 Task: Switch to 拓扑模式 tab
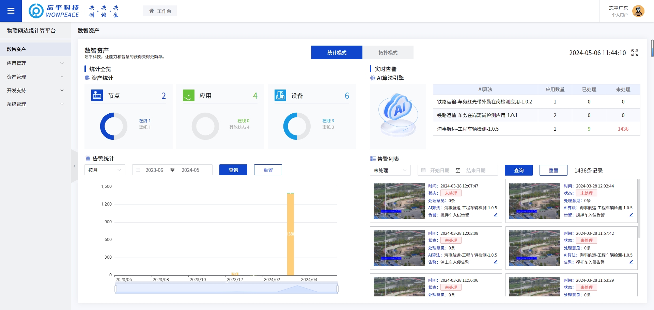click(x=388, y=52)
